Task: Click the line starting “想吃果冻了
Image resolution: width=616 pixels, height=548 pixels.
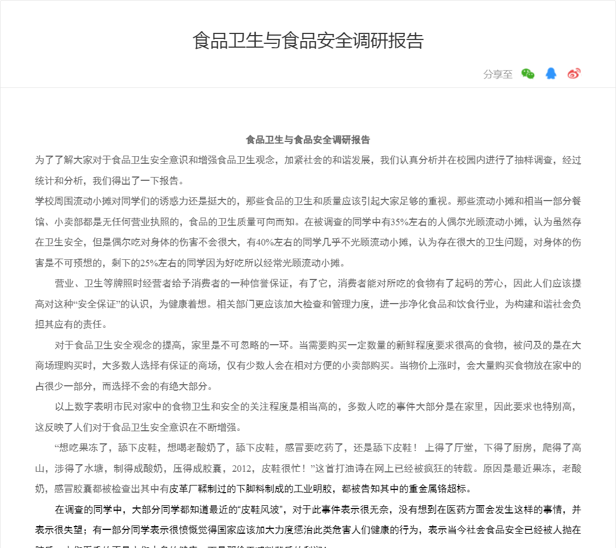Action: [318, 448]
